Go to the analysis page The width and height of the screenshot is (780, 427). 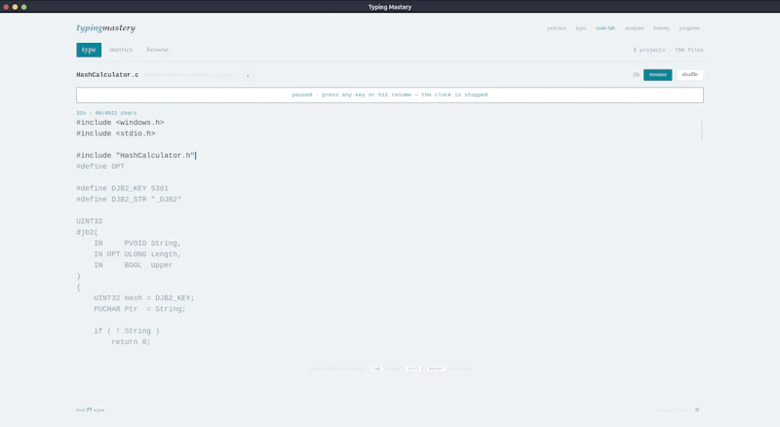634,28
